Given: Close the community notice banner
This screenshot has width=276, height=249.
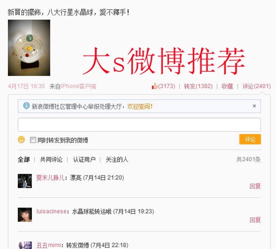Looking at the screenshot, I should (x=254, y=106).
